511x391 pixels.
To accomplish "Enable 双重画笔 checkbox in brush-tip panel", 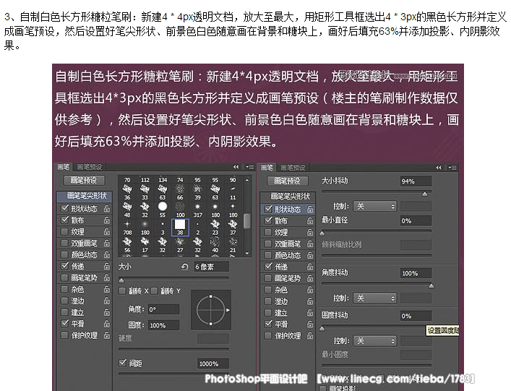I will click(x=65, y=243).
